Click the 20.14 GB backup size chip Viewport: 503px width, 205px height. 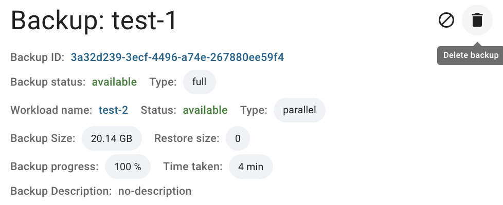(x=112, y=138)
